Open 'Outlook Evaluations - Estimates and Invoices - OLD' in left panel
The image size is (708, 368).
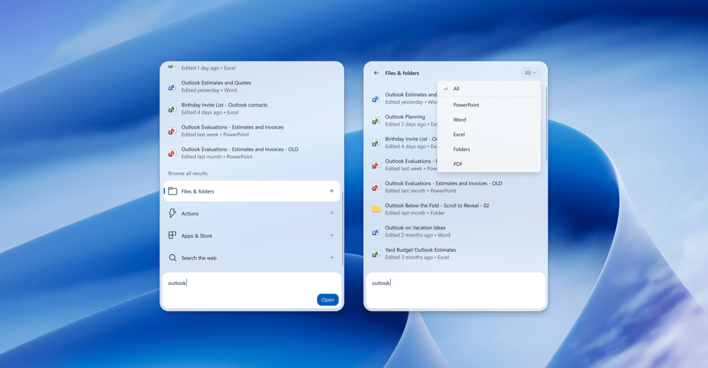(x=252, y=153)
